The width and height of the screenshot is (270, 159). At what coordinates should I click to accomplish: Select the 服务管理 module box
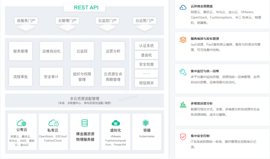pyautogui.click(x=20, y=51)
